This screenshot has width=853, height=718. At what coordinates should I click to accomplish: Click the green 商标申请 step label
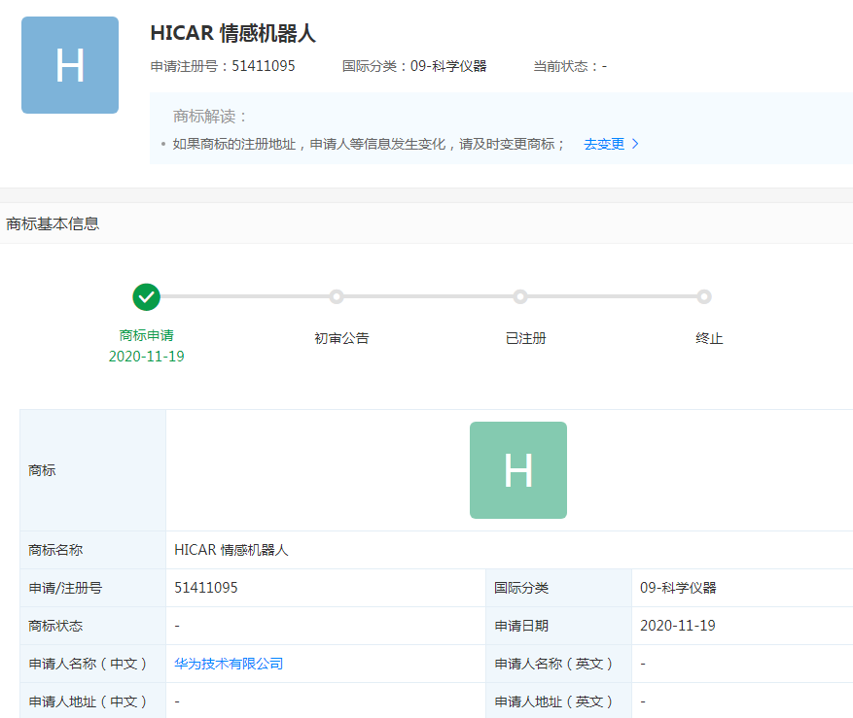point(146,335)
